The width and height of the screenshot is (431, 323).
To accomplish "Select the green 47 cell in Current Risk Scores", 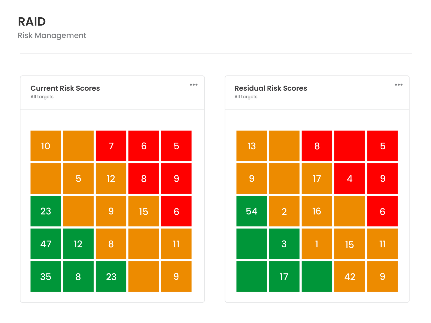I will (x=46, y=244).
